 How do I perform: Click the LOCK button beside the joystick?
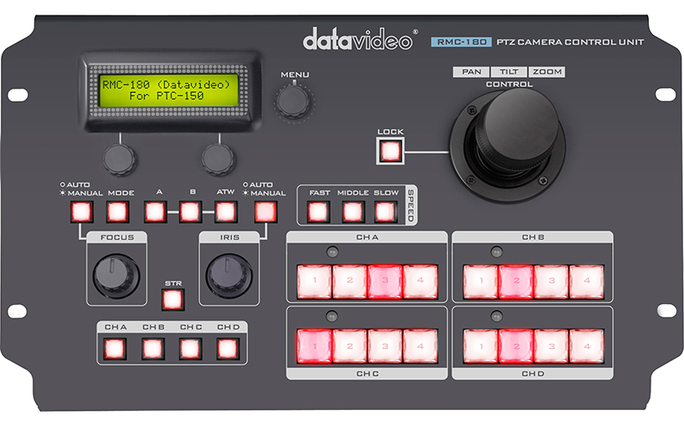point(391,151)
